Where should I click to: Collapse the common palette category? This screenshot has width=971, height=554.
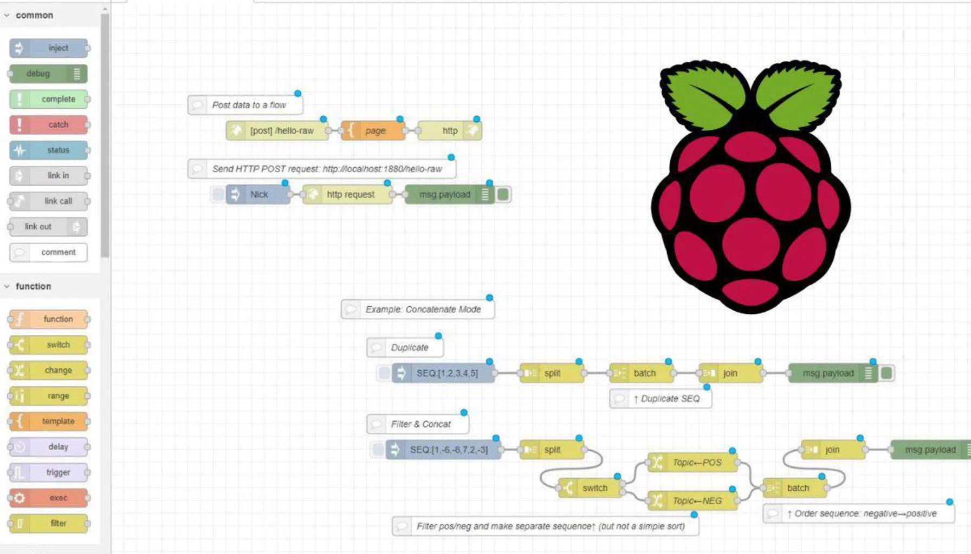point(7,15)
